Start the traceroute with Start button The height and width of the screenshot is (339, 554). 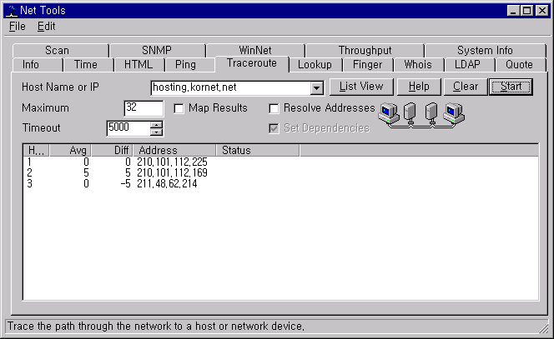(x=511, y=87)
